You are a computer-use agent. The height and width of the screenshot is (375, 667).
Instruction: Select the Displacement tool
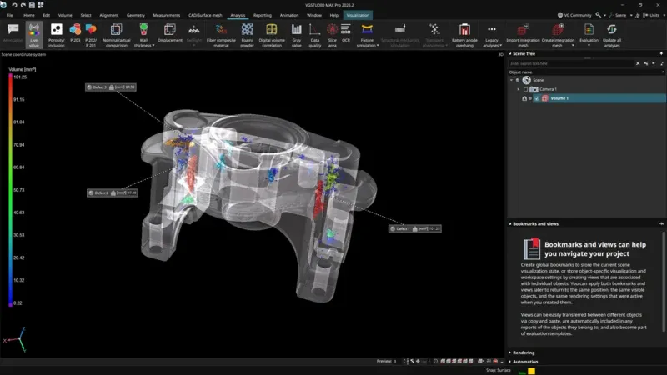point(170,33)
